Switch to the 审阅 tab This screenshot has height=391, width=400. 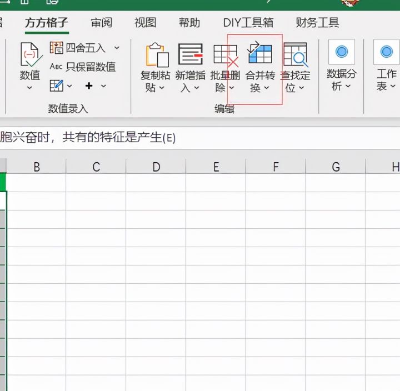(x=102, y=23)
